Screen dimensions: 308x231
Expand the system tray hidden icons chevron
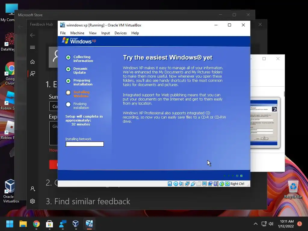click(x=256, y=224)
